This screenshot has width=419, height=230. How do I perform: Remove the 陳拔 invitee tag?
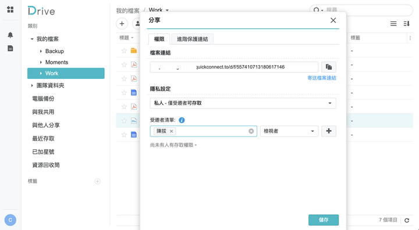pyautogui.click(x=172, y=131)
